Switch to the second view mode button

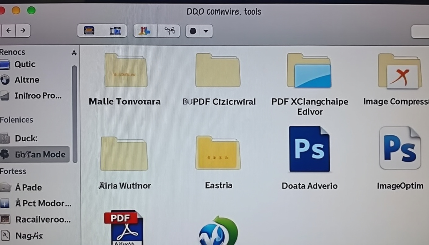tap(115, 31)
